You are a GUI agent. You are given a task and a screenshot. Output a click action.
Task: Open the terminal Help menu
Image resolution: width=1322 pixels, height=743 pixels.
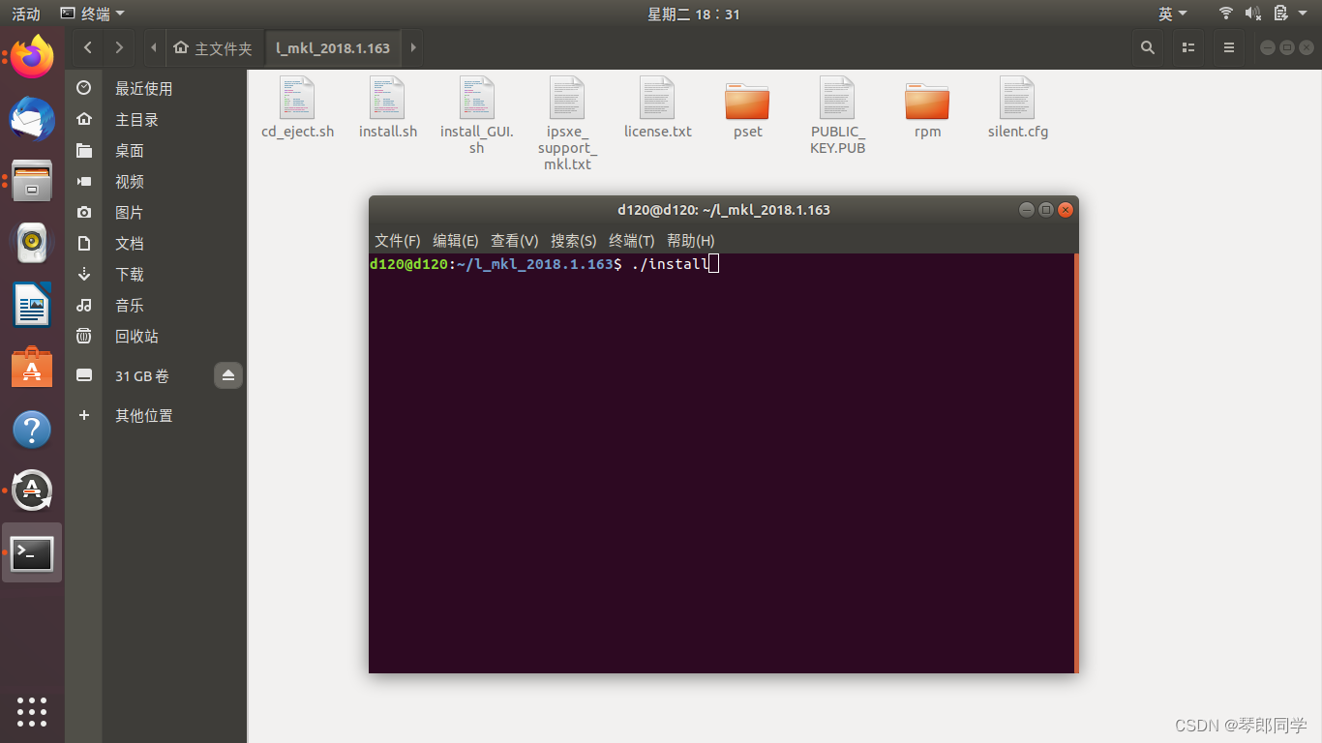pos(690,241)
